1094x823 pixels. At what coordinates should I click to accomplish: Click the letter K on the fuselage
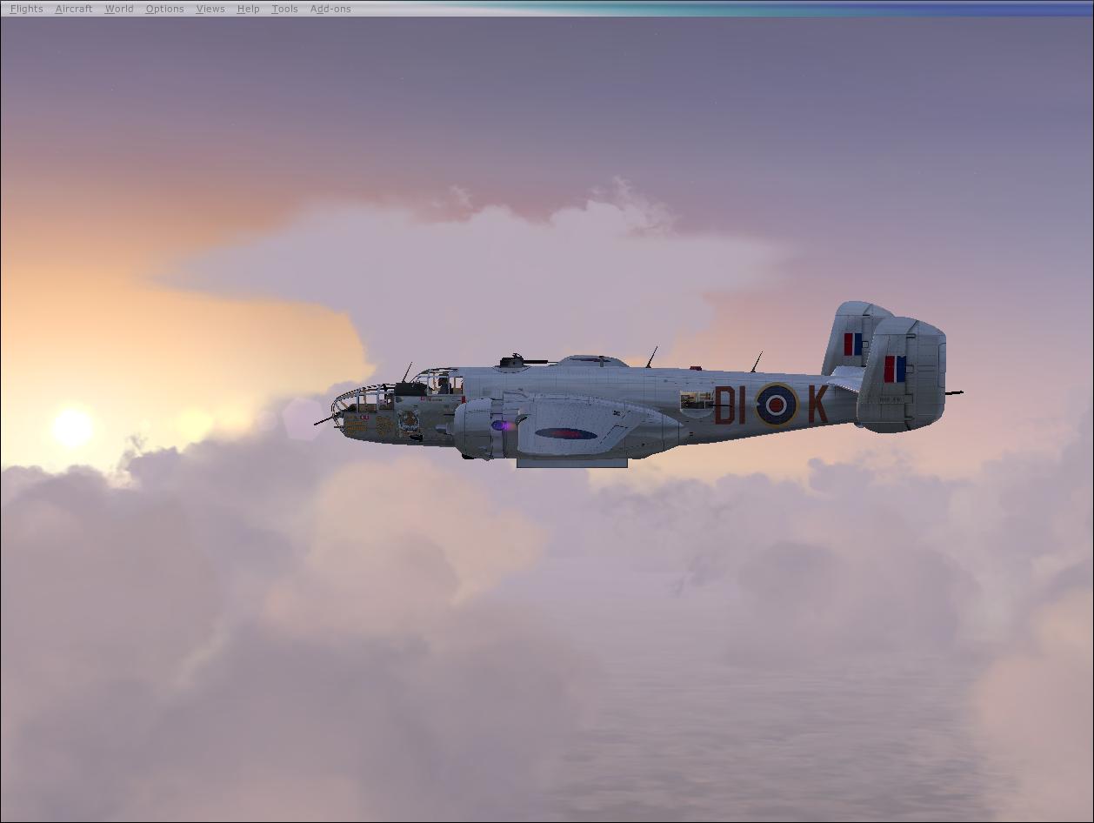[817, 405]
